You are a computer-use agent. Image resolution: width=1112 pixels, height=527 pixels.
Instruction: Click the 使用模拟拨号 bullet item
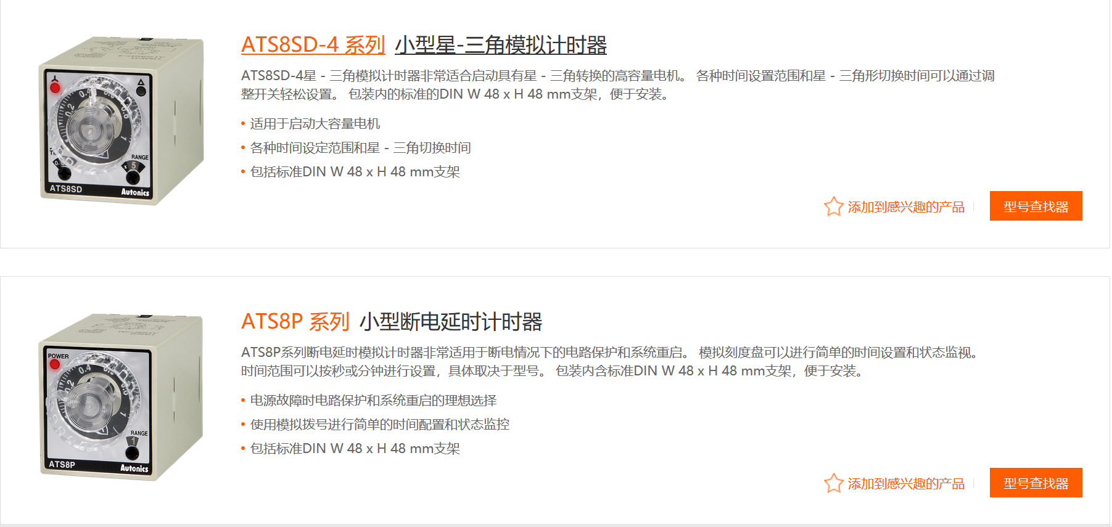point(379,425)
